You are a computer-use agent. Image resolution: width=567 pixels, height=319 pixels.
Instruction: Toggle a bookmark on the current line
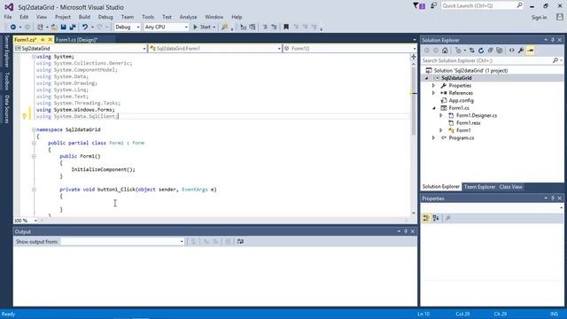[286, 27]
